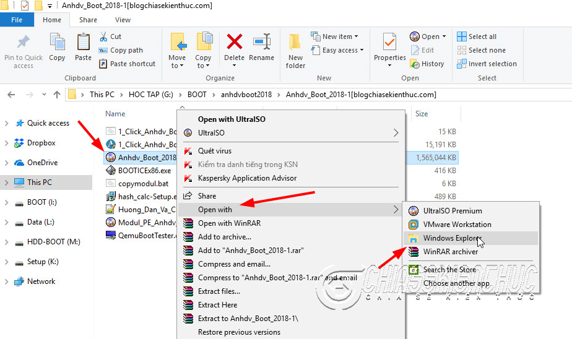The image size is (572, 339).
Task: Click the Up one level arrow
Action: [57, 95]
